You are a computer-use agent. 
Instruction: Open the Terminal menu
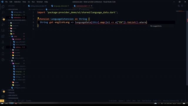[x=39, y=2]
